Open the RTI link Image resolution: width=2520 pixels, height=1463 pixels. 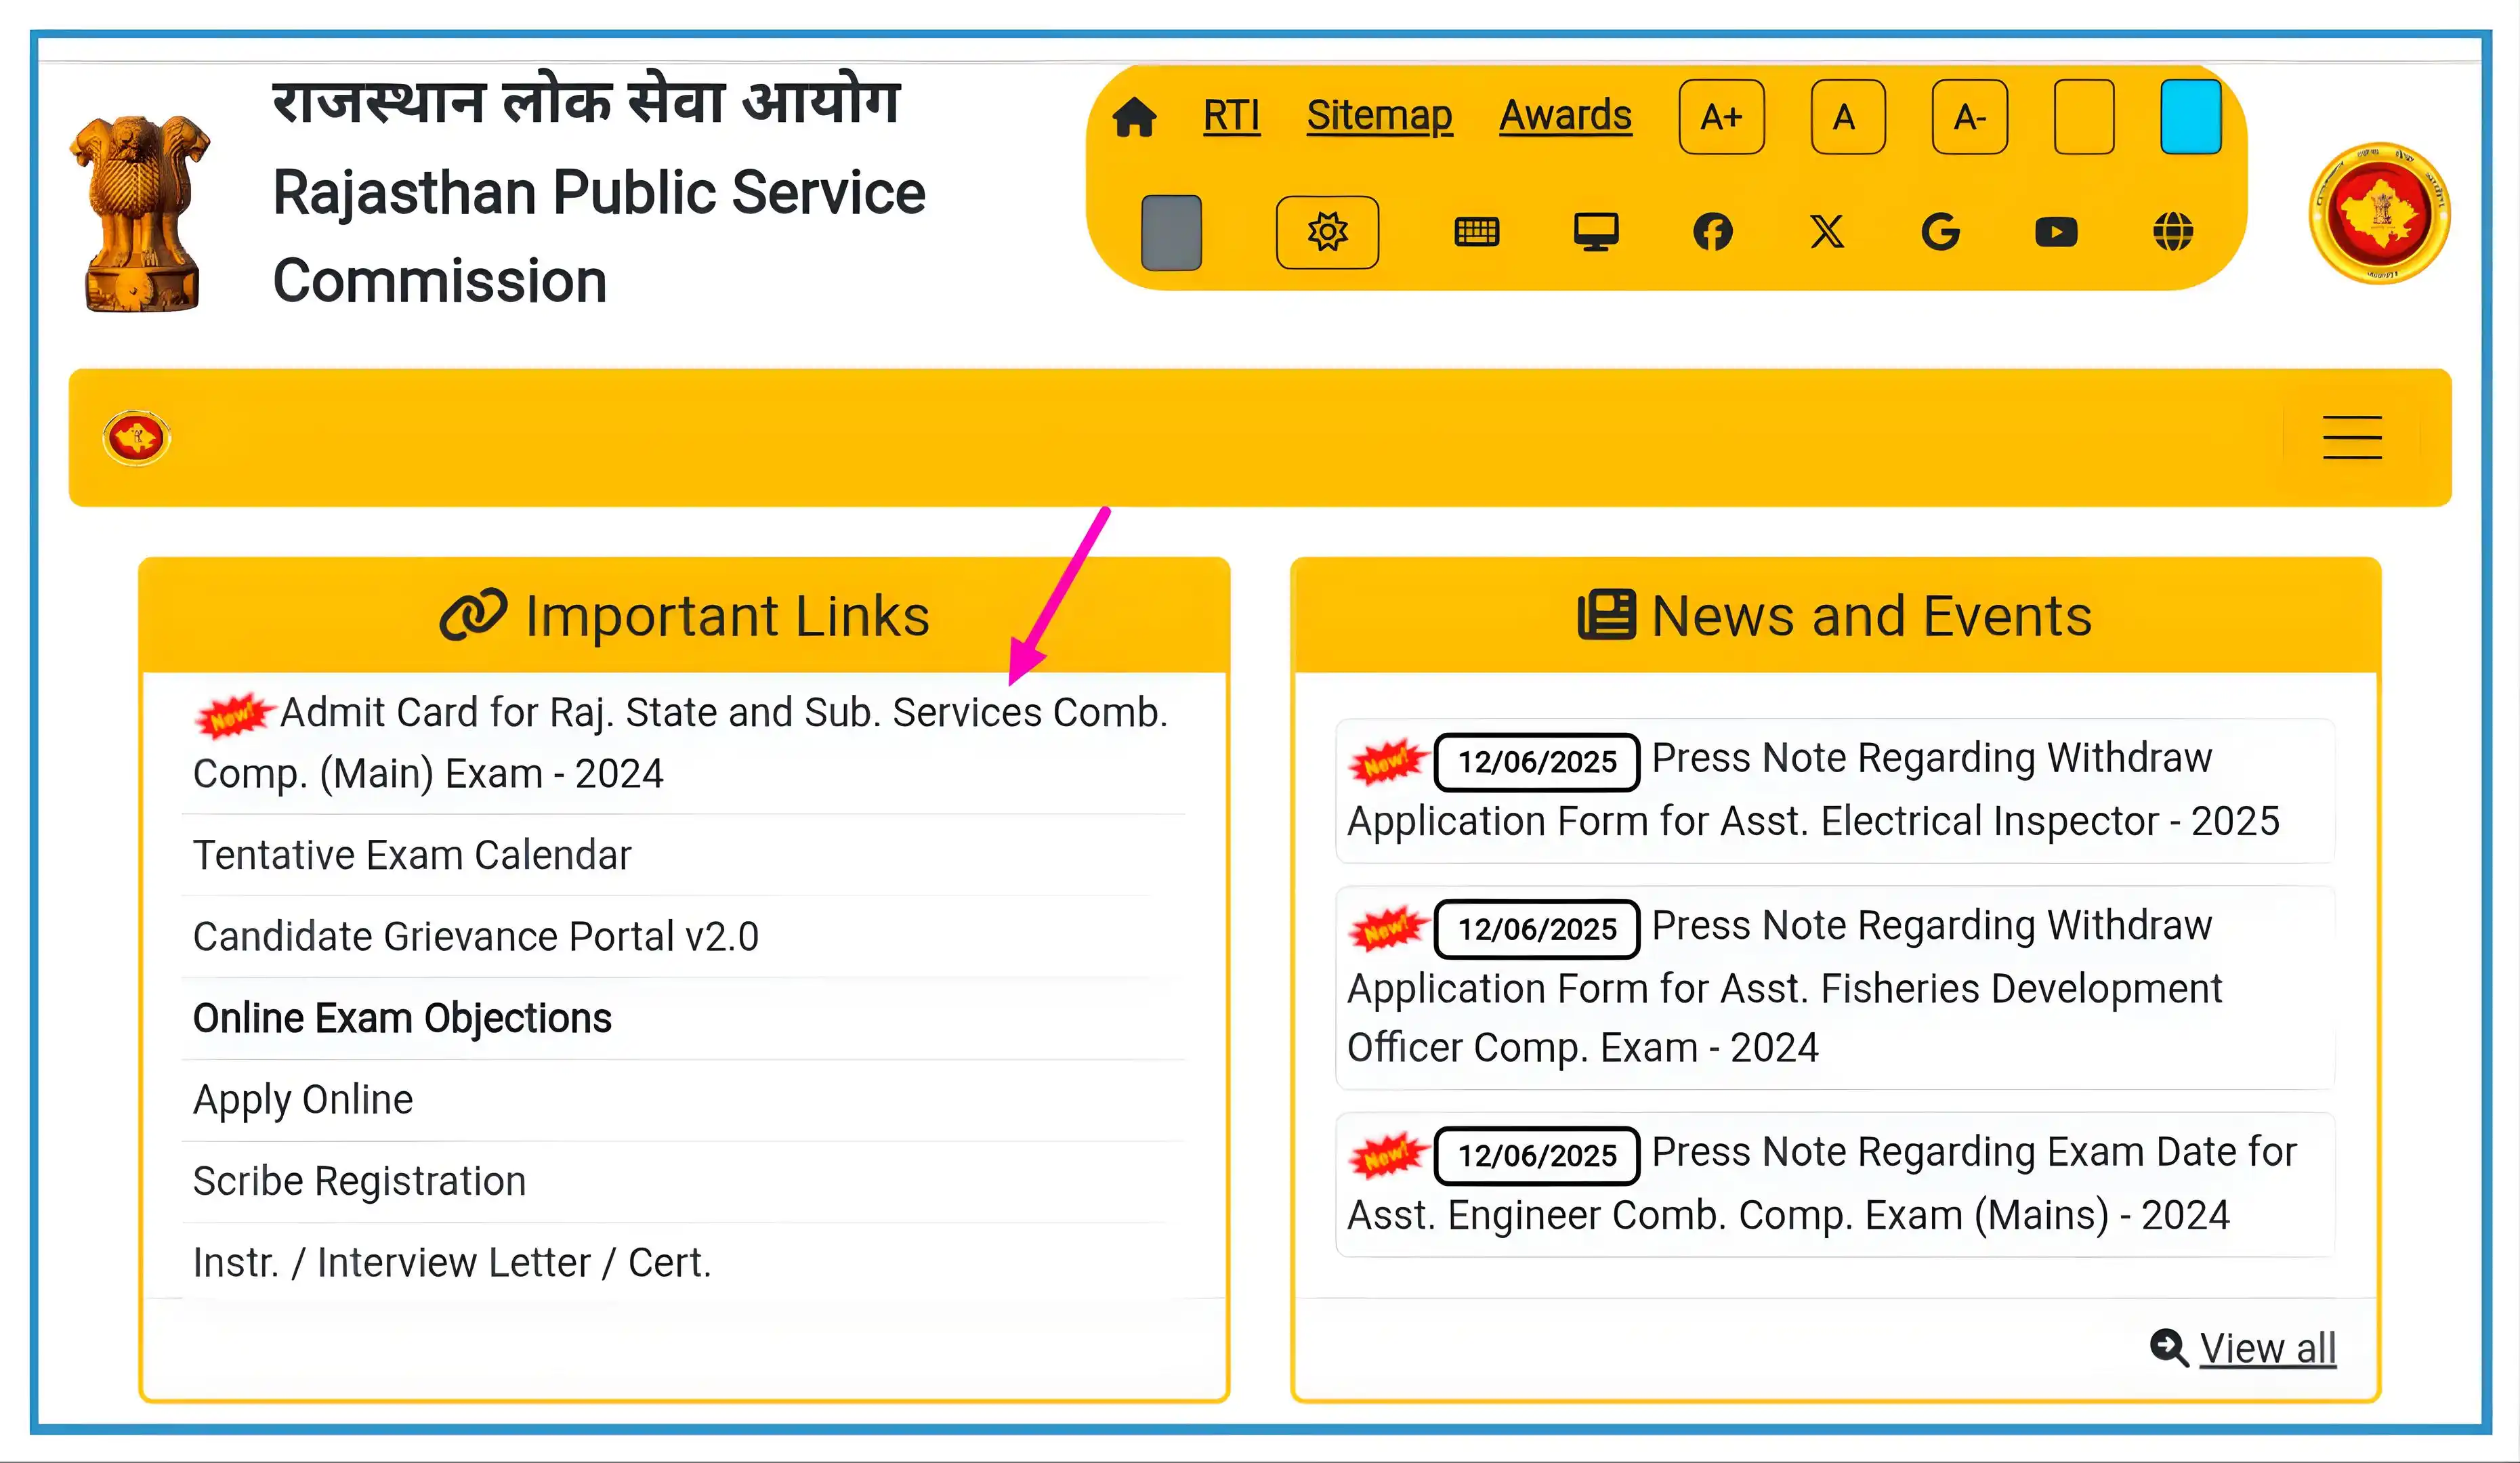coord(1231,116)
